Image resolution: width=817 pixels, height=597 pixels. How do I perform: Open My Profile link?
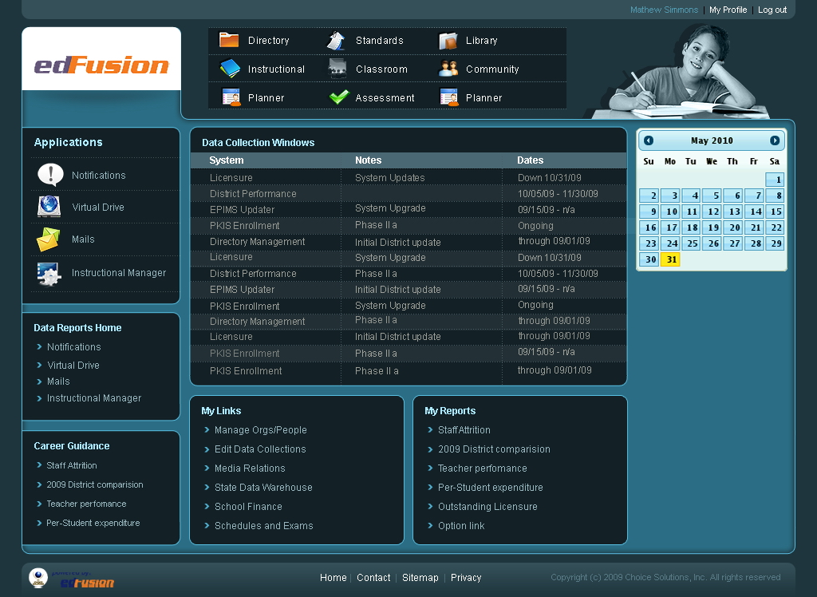(x=728, y=10)
